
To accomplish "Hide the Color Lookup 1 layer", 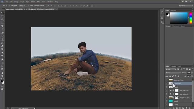I will tap(166, 94).
